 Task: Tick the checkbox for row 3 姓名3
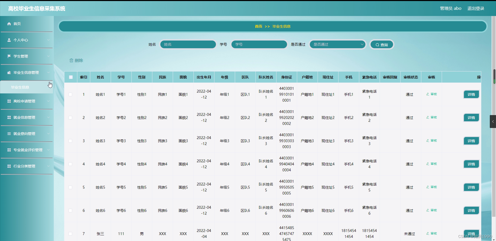click(70, 141)
